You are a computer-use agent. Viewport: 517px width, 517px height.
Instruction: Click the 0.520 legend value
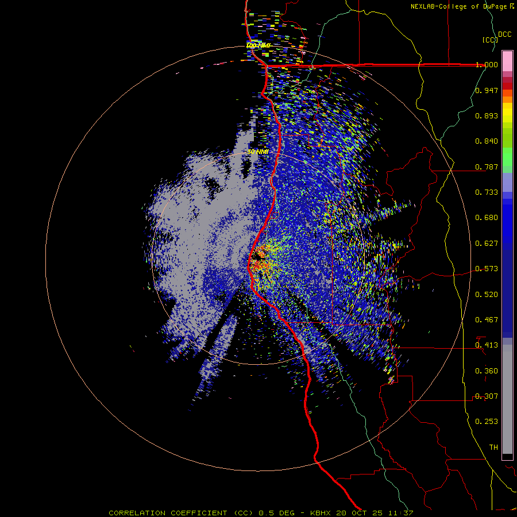487,295
